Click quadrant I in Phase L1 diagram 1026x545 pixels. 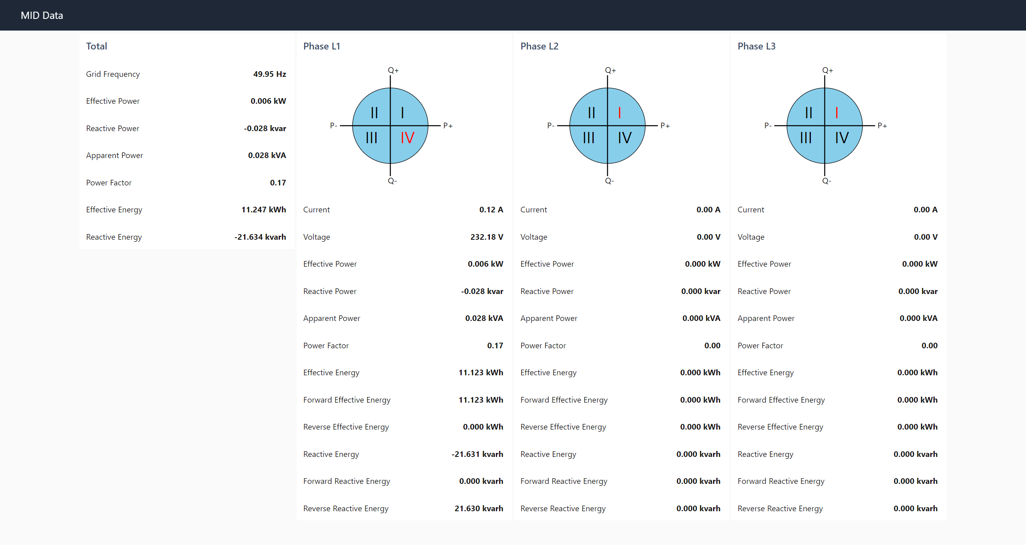[x=402, y=113]
